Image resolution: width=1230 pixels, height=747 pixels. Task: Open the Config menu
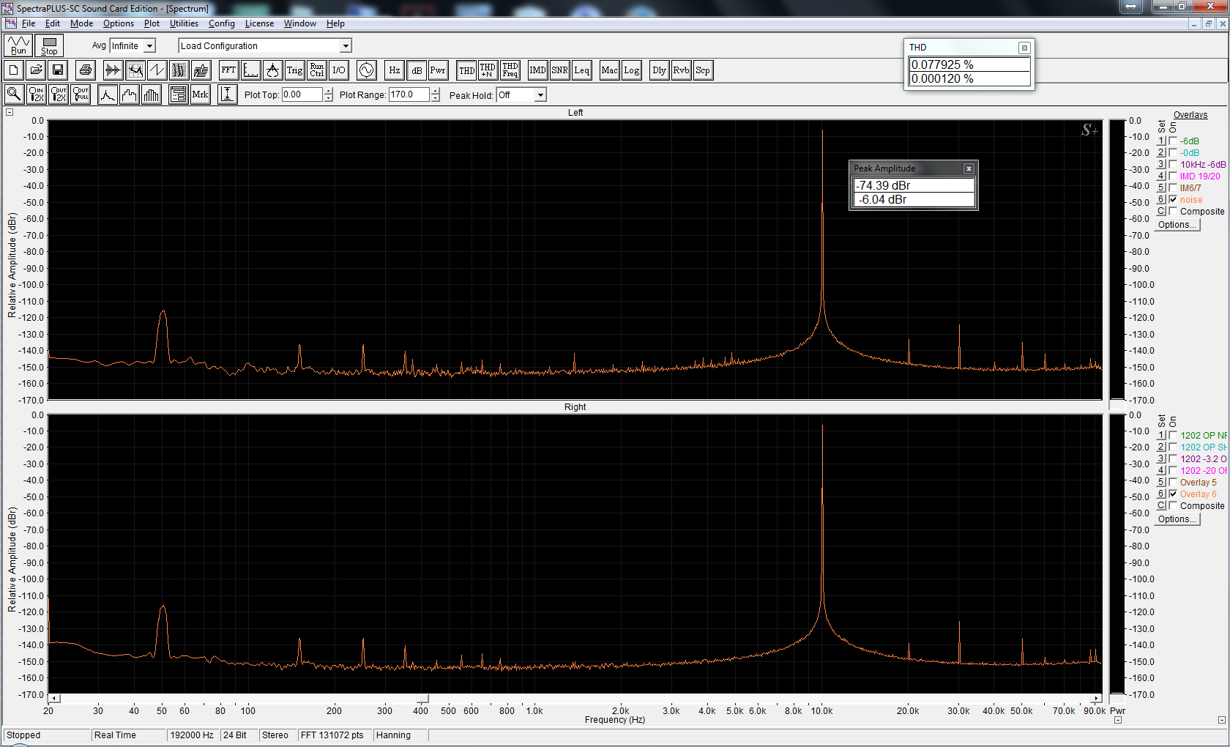click(x=222, y=23)
